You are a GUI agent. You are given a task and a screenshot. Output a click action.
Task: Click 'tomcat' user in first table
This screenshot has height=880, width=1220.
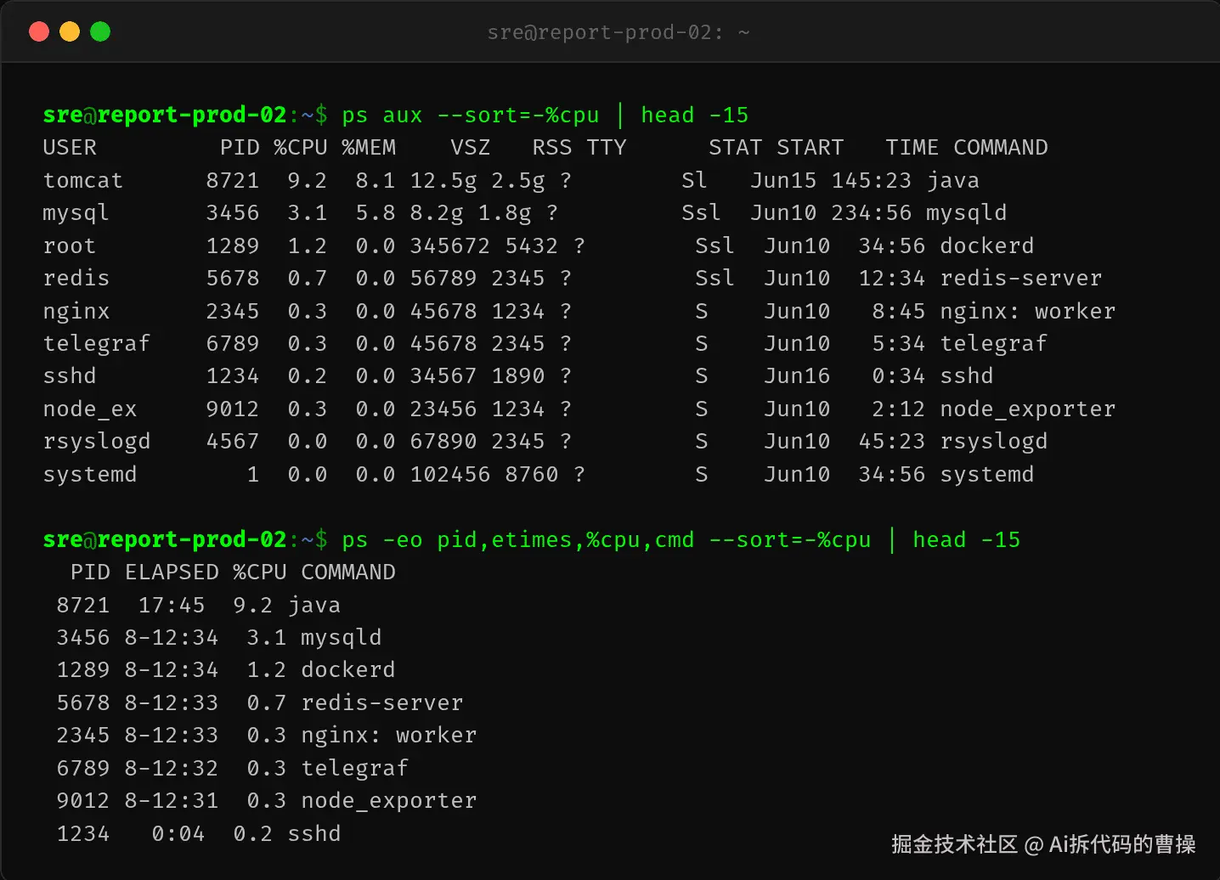coord(83,180)
